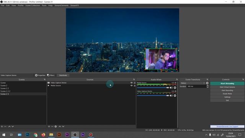
Task: Pop out the Sources dock
Action: 134,79
